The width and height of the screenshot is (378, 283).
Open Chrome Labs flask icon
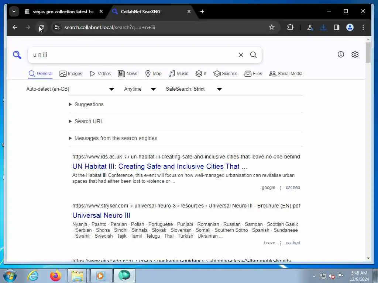pyautogui.click(x=310, y=27)
